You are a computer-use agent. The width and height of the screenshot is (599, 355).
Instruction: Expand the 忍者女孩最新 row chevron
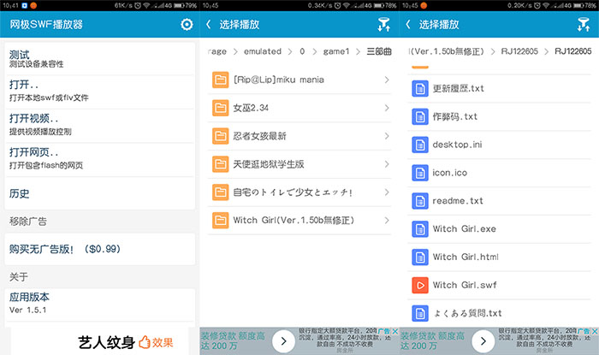coord(387,136)
